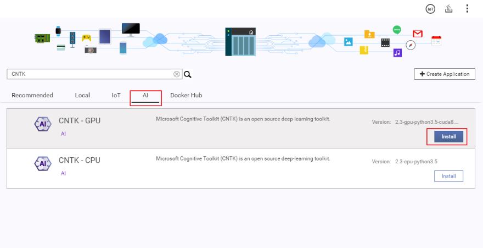This screenshot has width=483, height=248.
Task: Click the smartphone icon in banner
Action: (x=123, y=48)
